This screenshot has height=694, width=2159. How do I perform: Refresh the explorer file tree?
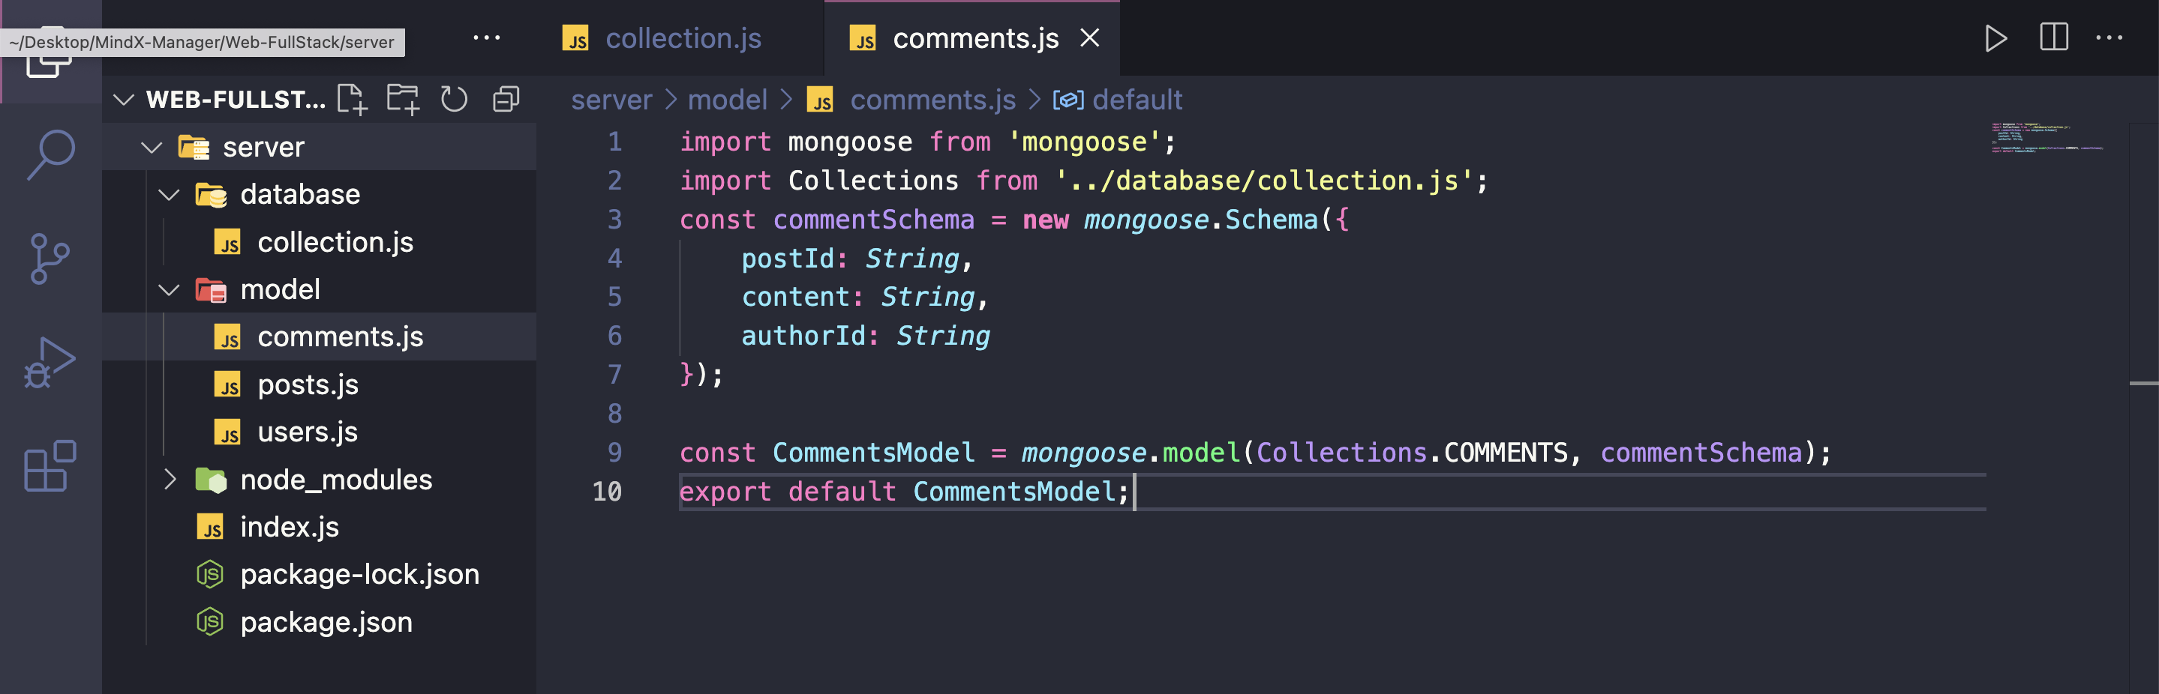[455, 100]
